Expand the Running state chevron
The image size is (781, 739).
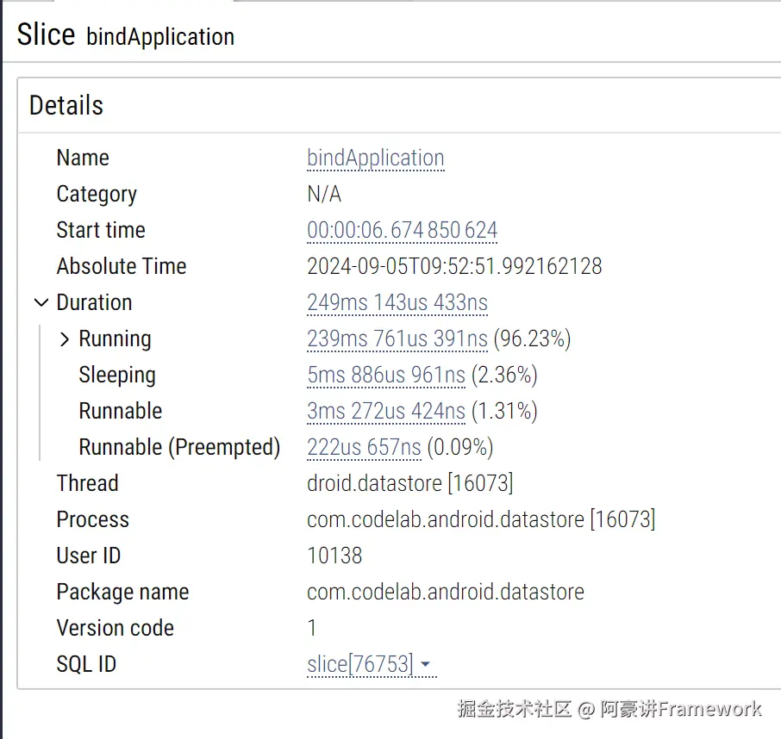(x=65, y=338)
